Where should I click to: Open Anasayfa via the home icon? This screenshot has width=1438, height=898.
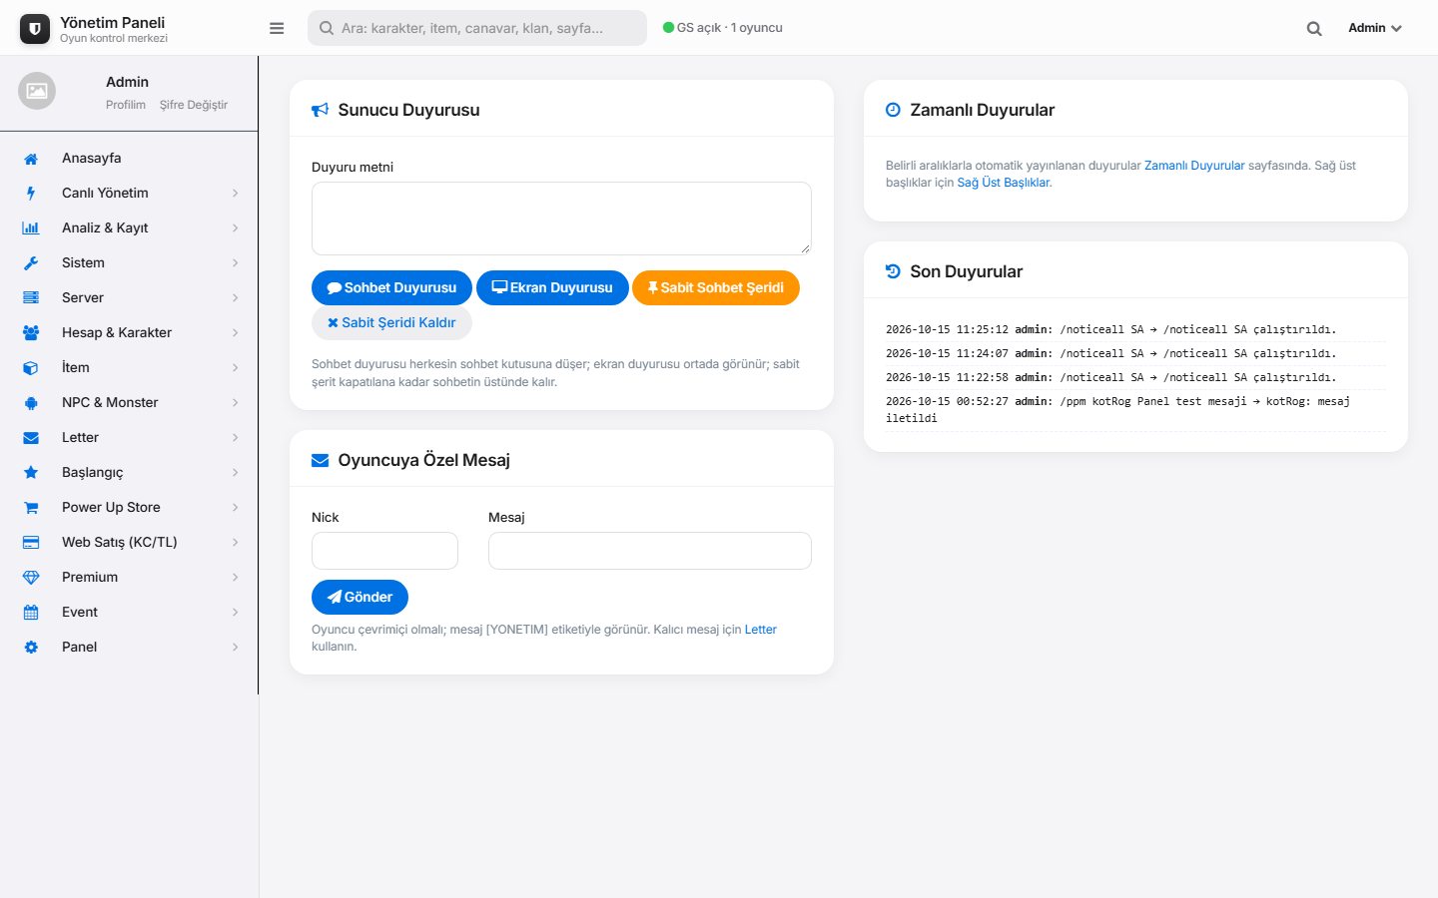[x=31, y=159]
